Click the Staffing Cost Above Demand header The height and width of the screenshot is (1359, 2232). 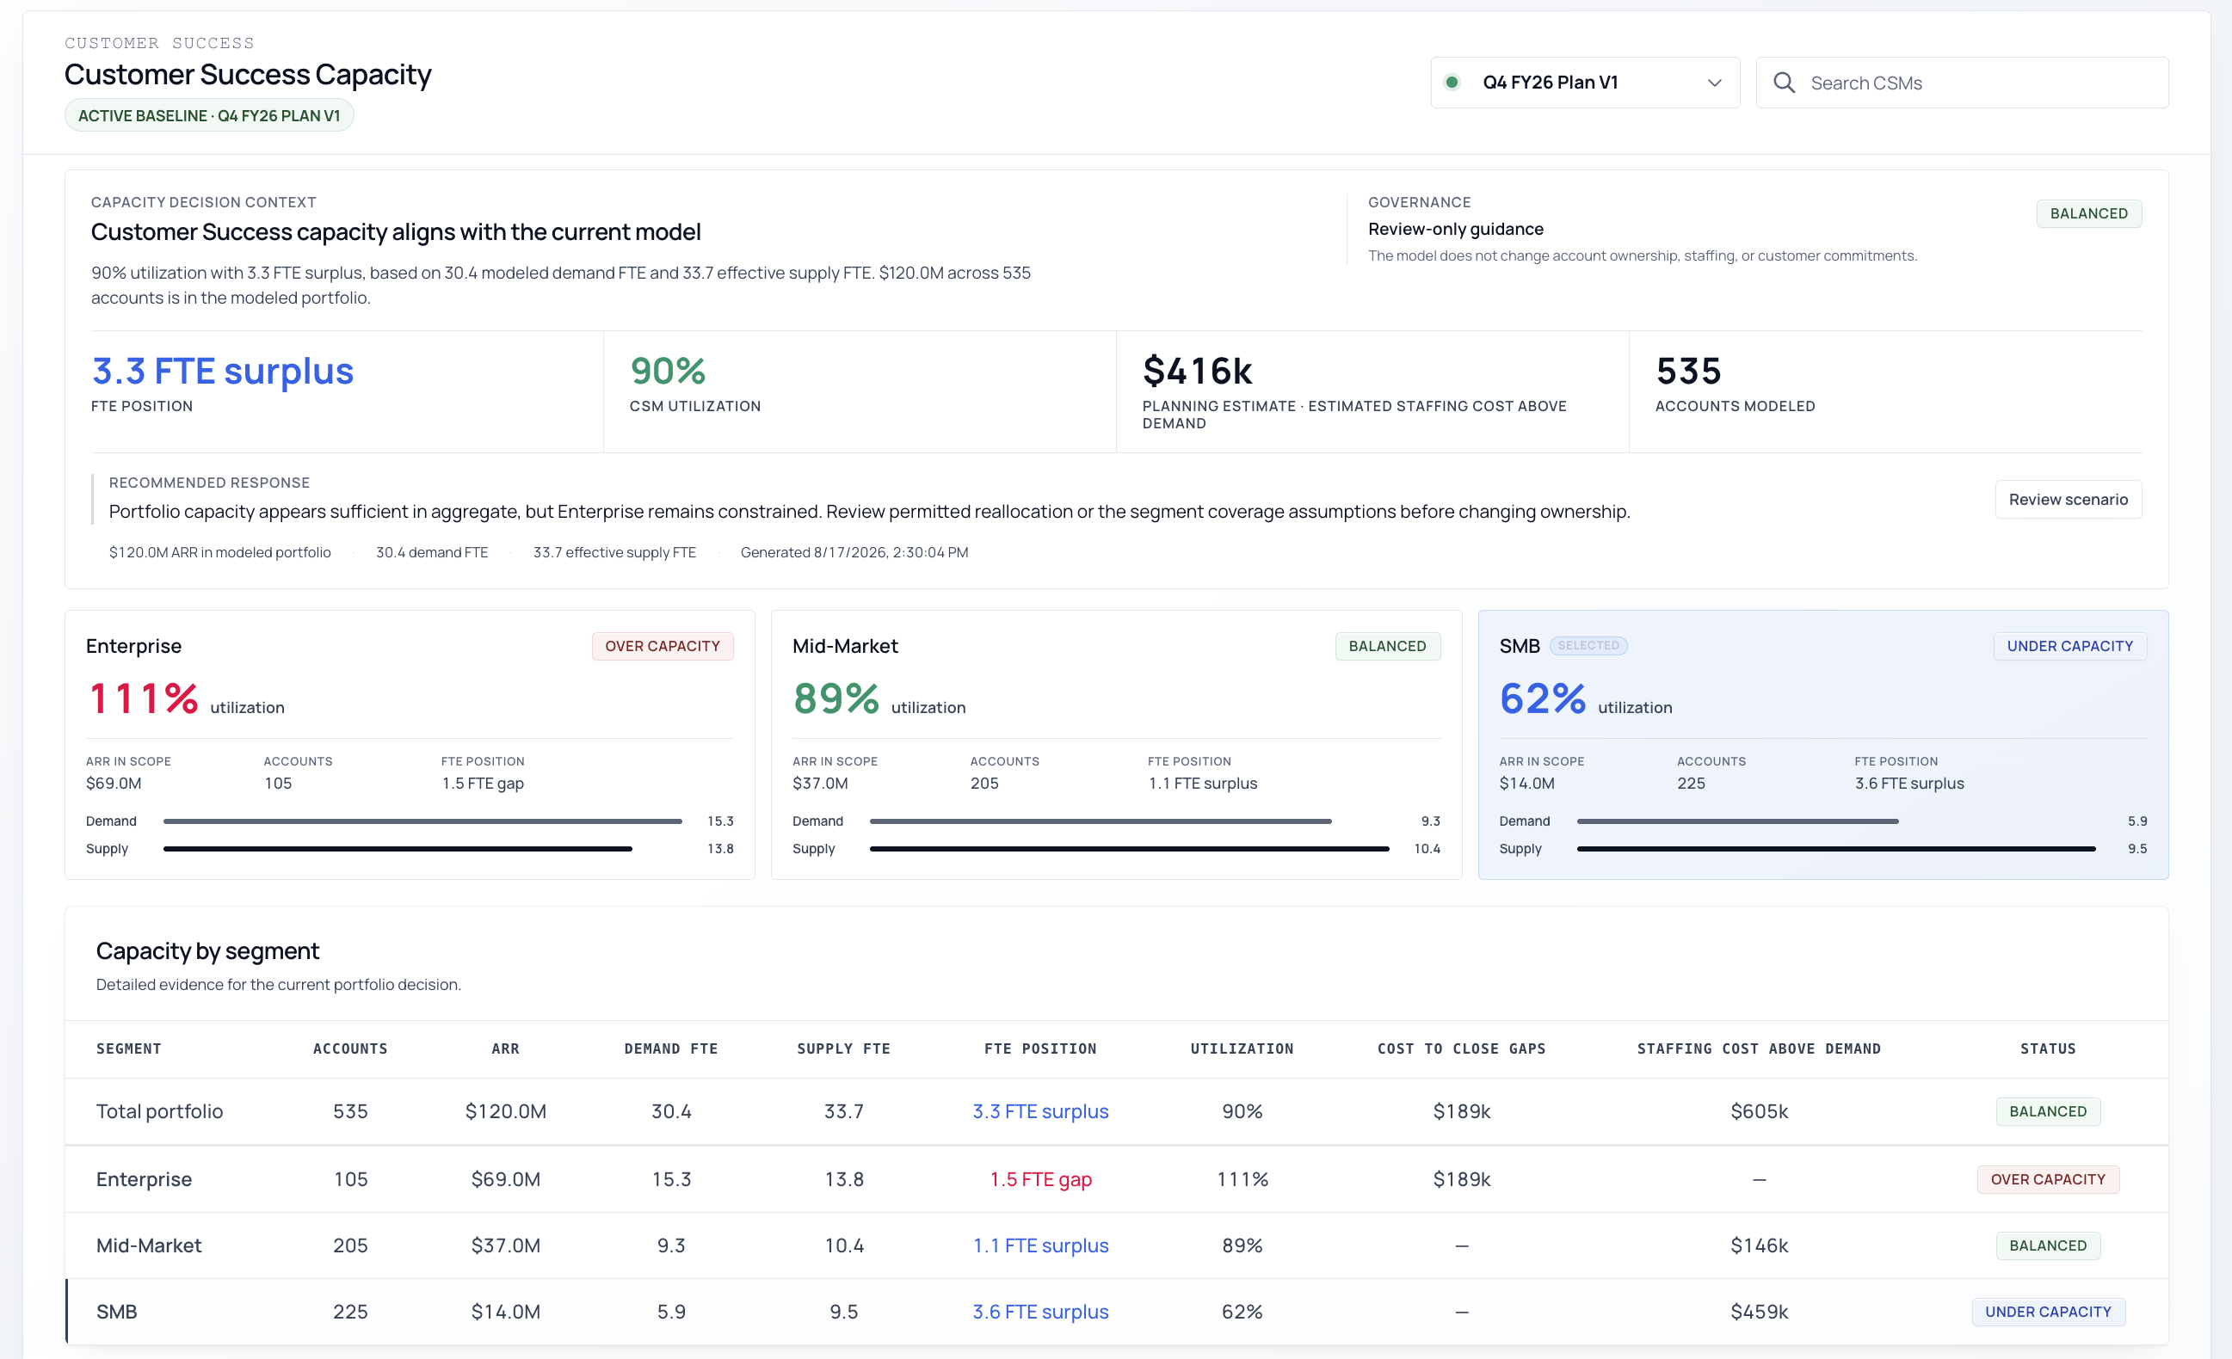1759,1048
